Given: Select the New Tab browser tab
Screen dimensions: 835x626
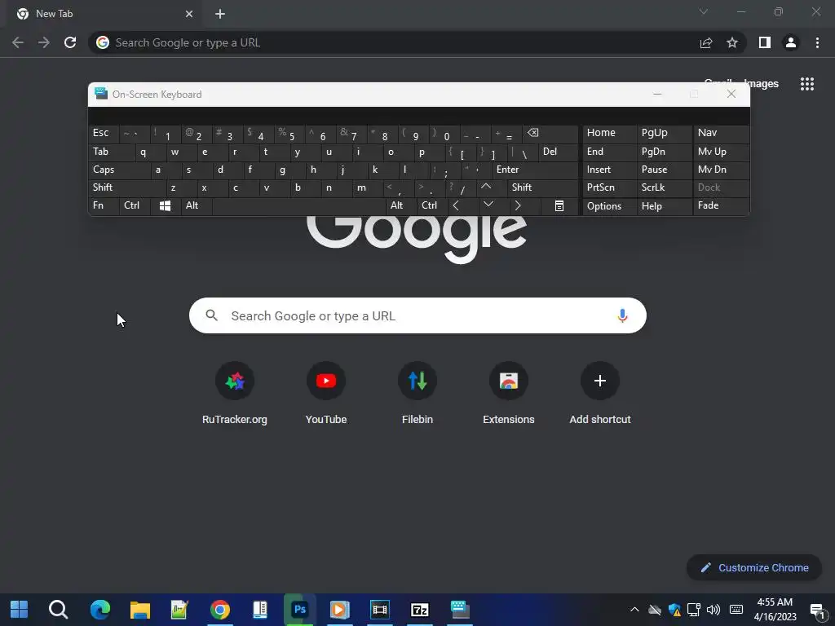Looking at the screenshot, I should pos(104,14).
